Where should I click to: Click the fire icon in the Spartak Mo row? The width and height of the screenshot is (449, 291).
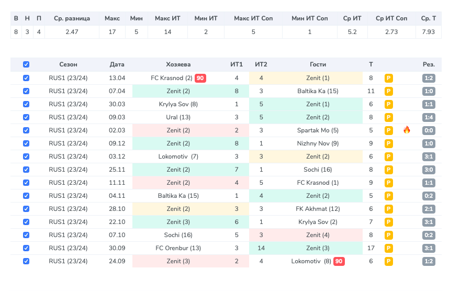[407, 130]
